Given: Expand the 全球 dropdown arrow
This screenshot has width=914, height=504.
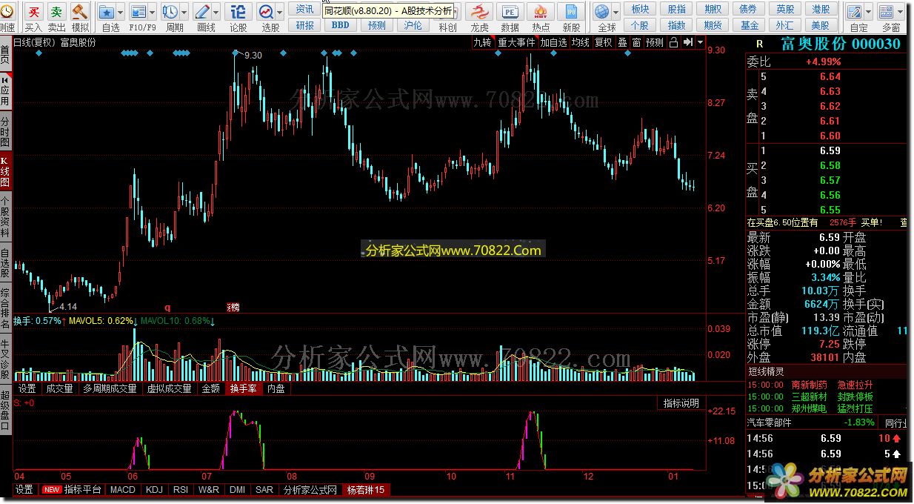Looking at the screenshot, I should (x=616, y=12).
